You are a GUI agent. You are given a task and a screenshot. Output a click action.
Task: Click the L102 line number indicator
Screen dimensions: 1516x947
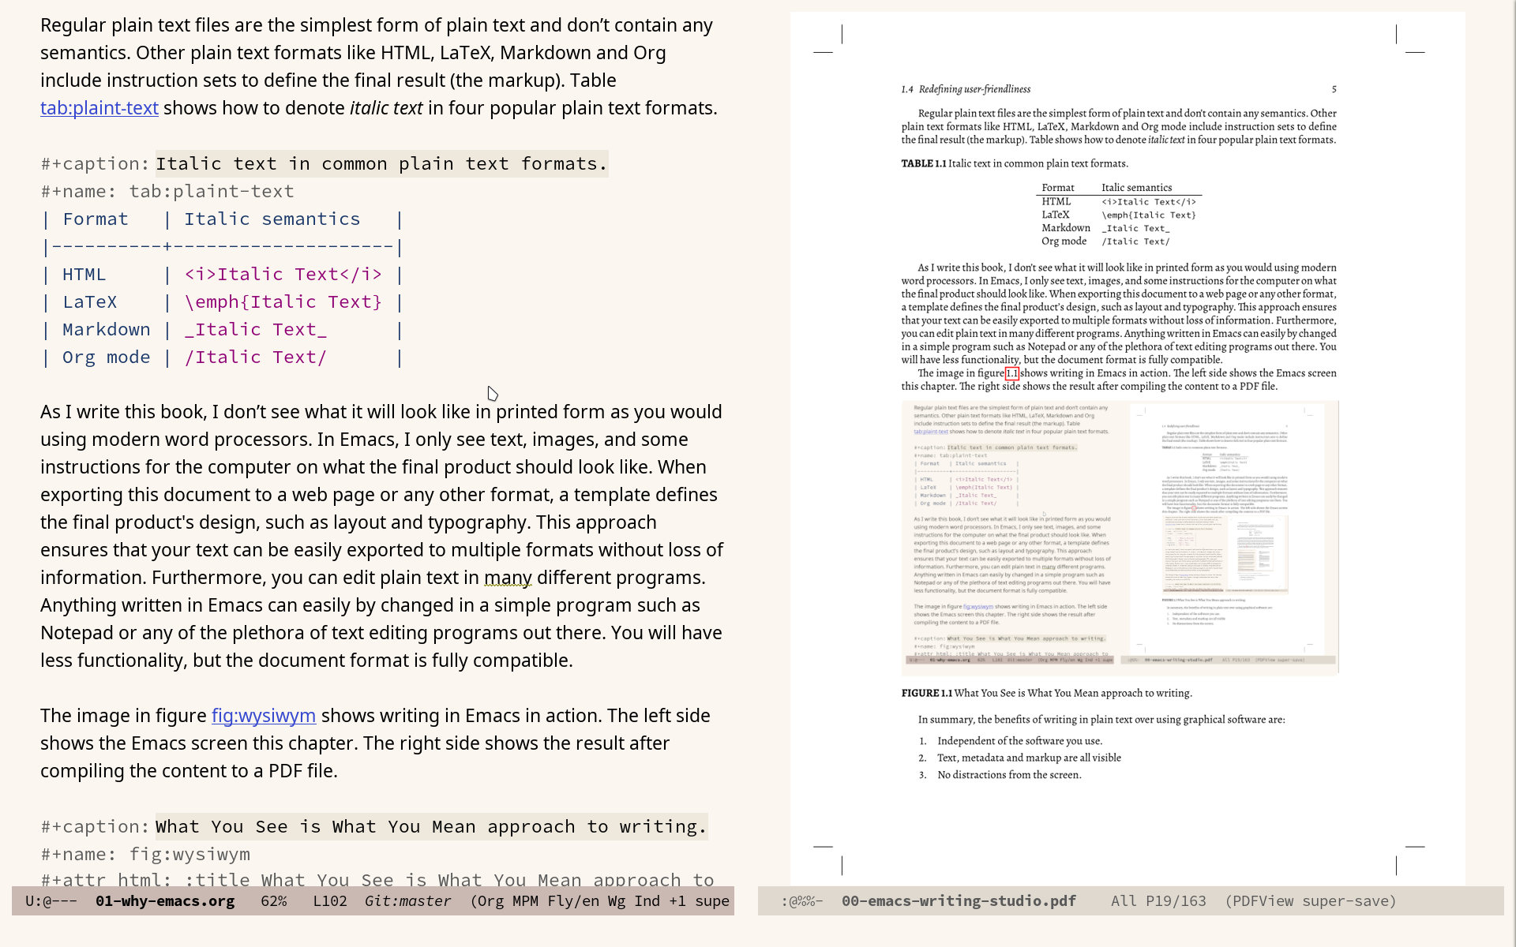pos(330,901)
